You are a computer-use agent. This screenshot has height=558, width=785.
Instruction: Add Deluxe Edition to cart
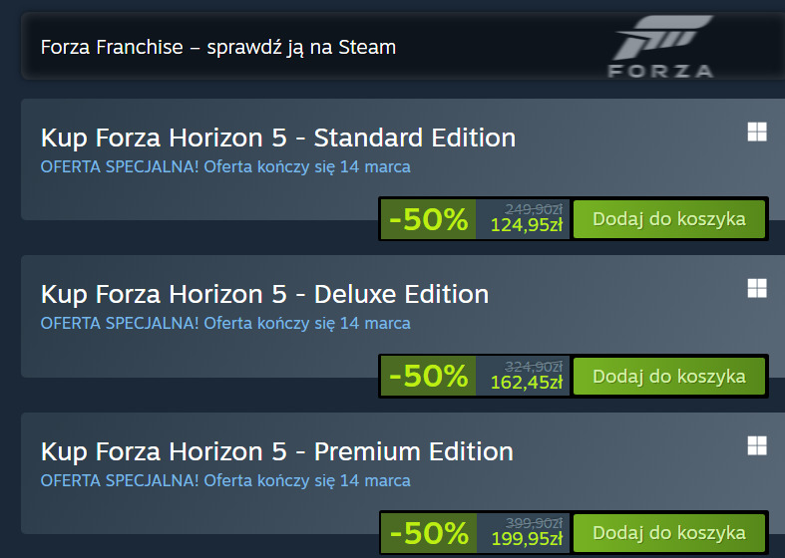pyautogui.click(x=668, y=376)
